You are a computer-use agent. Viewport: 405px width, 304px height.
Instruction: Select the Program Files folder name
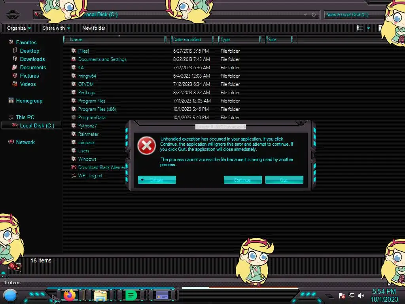click(92, 101)
